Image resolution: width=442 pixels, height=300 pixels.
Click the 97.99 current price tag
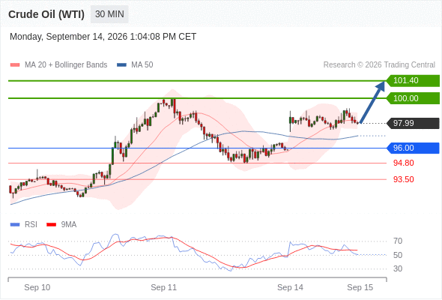[413, 123]
